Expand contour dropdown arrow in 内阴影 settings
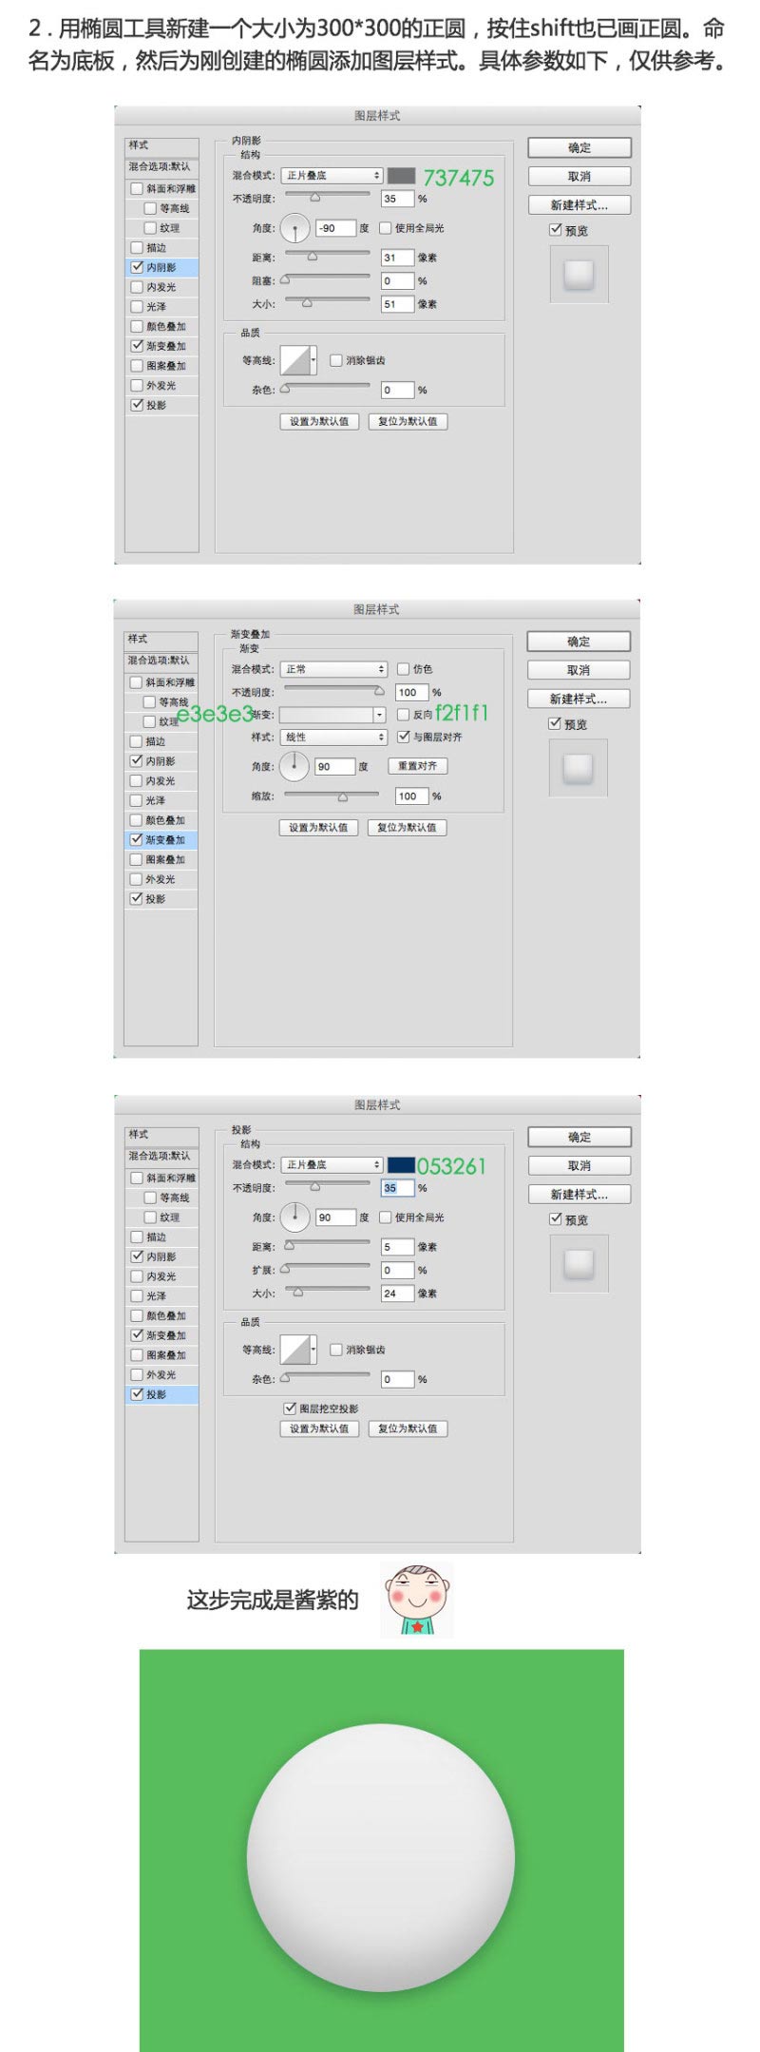Image resolution: width=760 pixels, height=2052 pixels. tap(314, 360)
